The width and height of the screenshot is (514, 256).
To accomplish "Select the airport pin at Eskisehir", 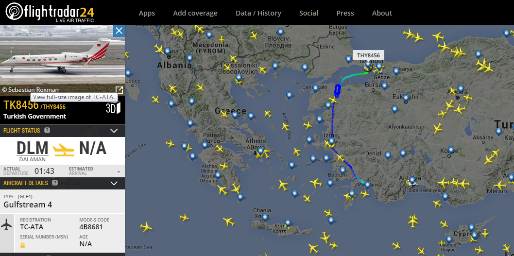I will coord(406,98).
